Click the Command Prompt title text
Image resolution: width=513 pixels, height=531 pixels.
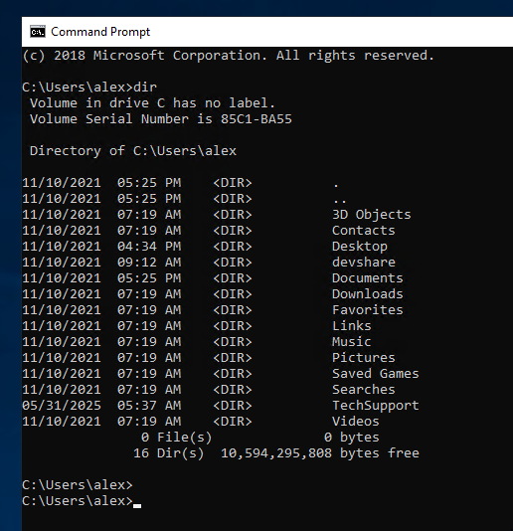click(100, 32)
